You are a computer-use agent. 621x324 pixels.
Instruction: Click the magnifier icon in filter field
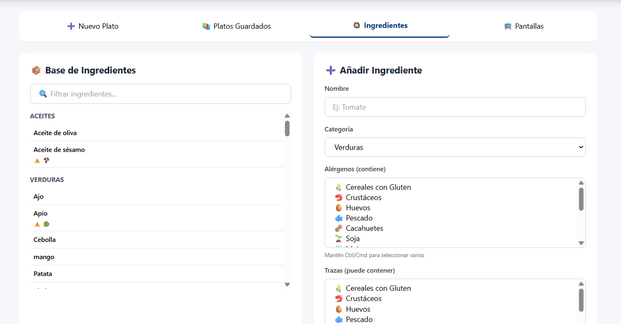(43, 94)
